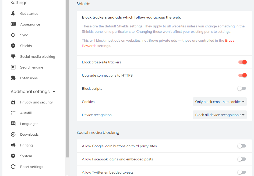Click the Block scripts label
The image size is (254, 176).
[92, 89]
